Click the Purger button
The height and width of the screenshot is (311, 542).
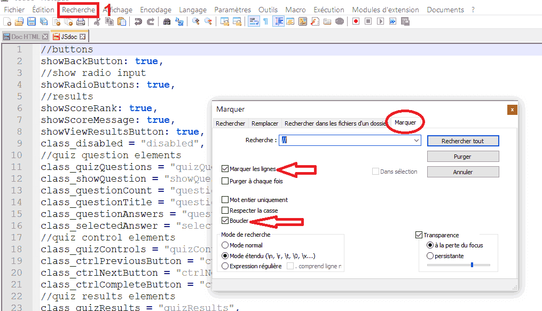click(463, 157)
